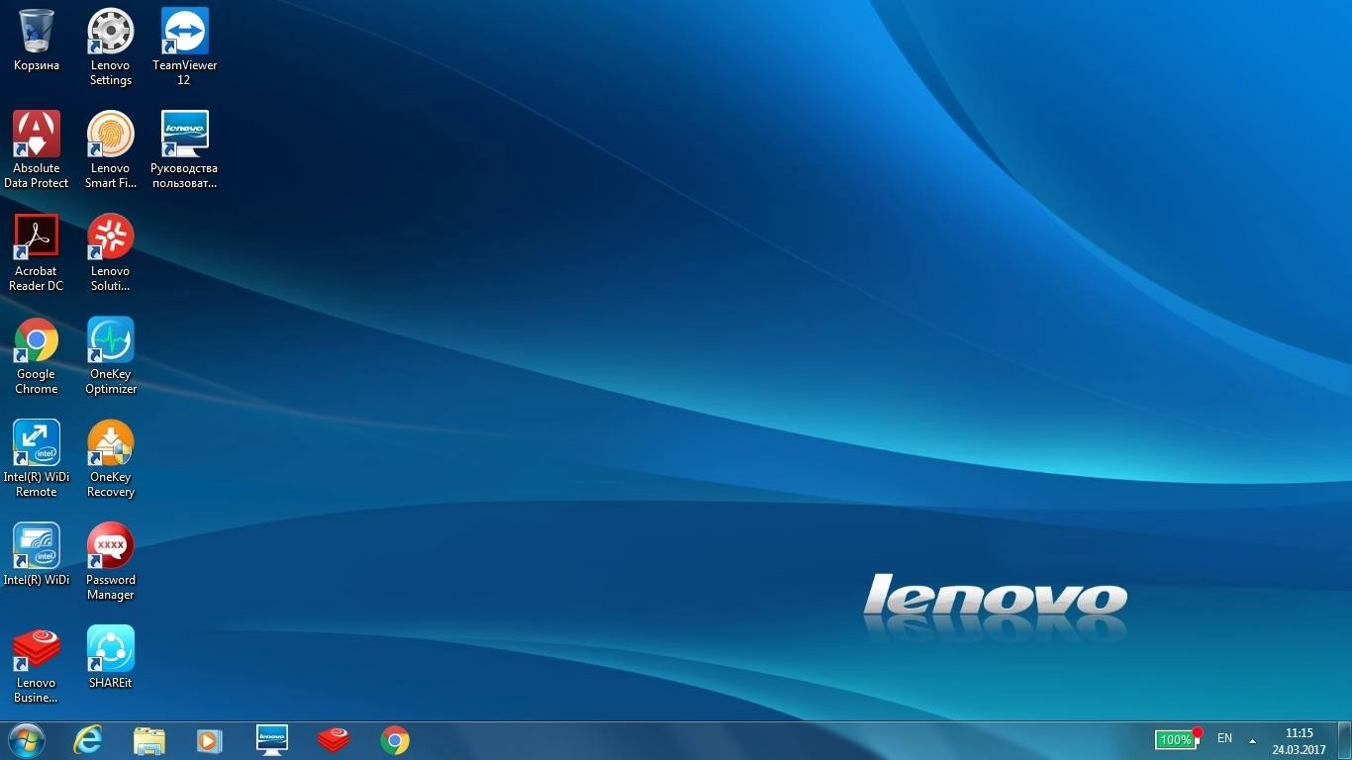Image resolution: width=1352 pixels, height=760 pixels.
Task: Open the TeamViewer 12 desktop shortcut
Action: 184,46
